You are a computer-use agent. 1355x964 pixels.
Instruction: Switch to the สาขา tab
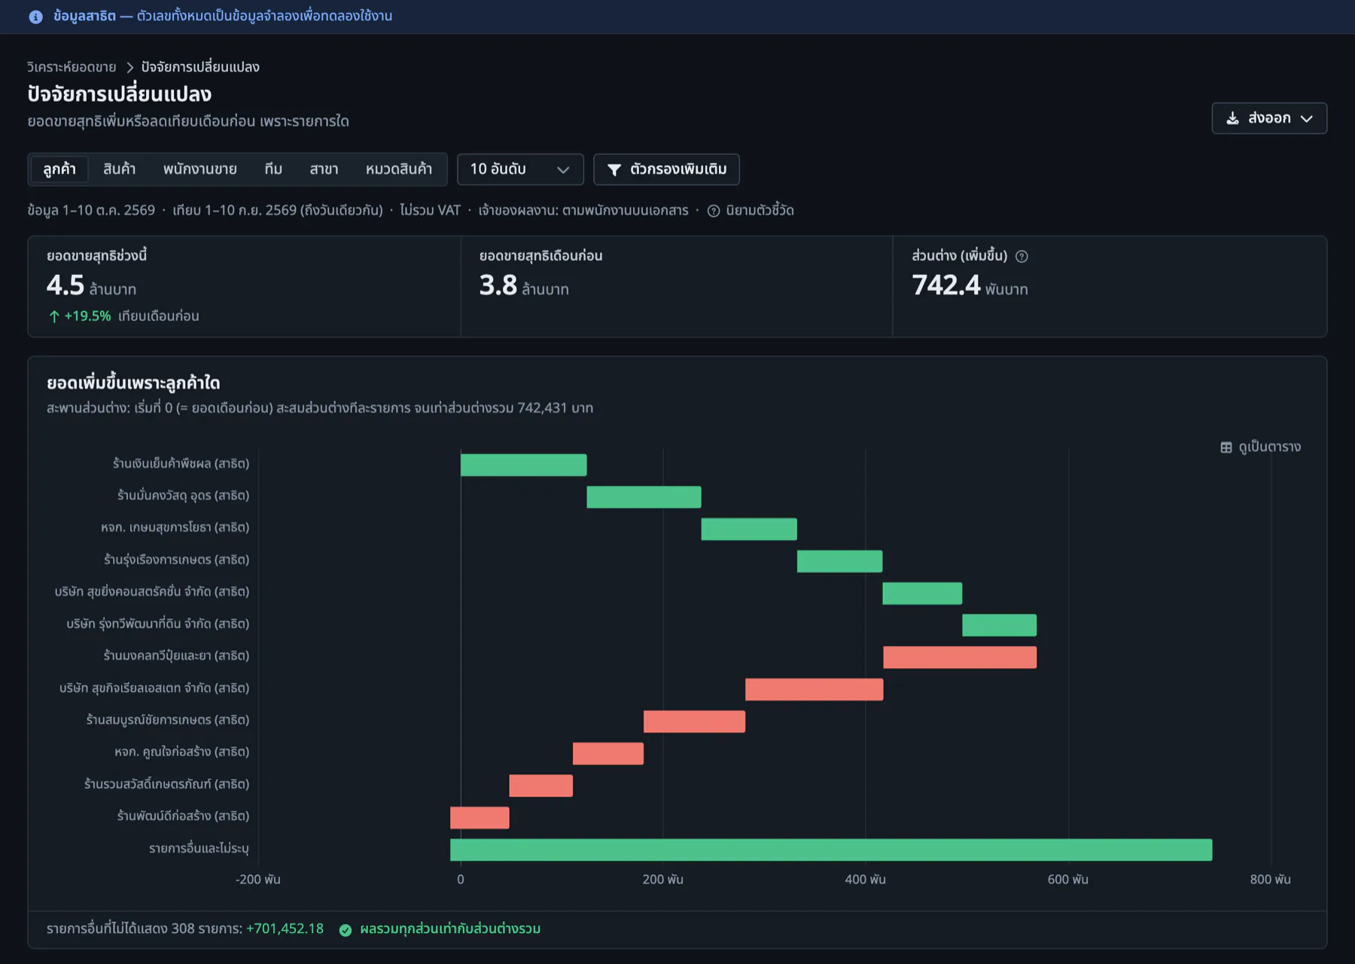tap(324, 169)
